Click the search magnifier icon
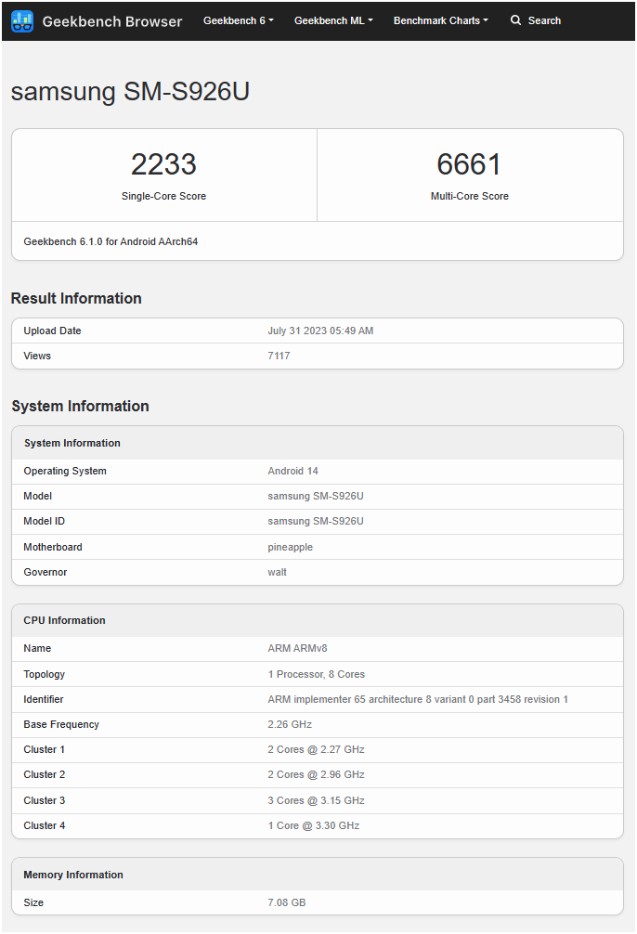This screenshot has width=637, height=934. click(515, 20)
